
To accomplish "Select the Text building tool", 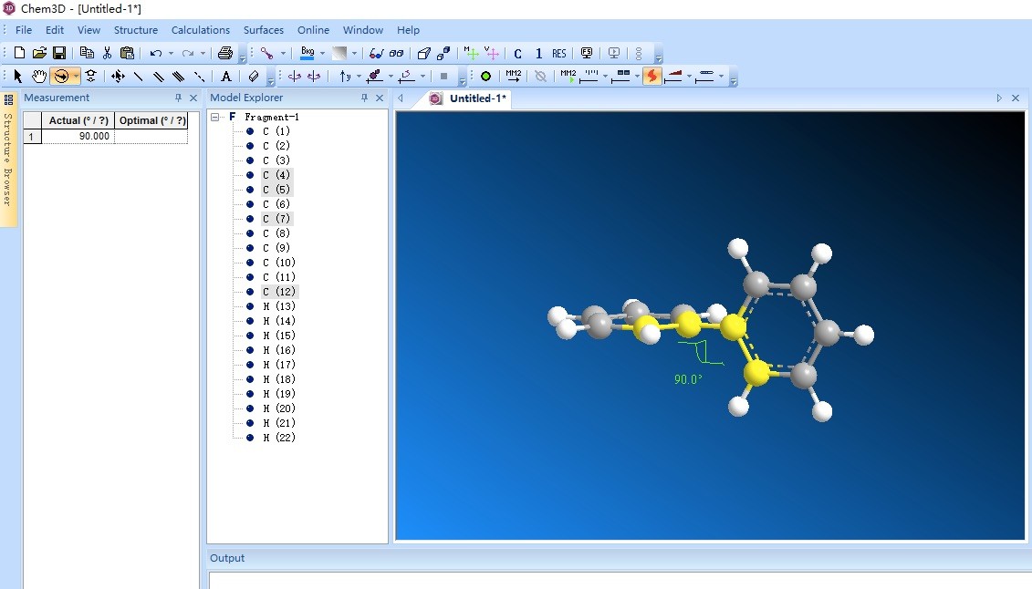I will [226, 77].
